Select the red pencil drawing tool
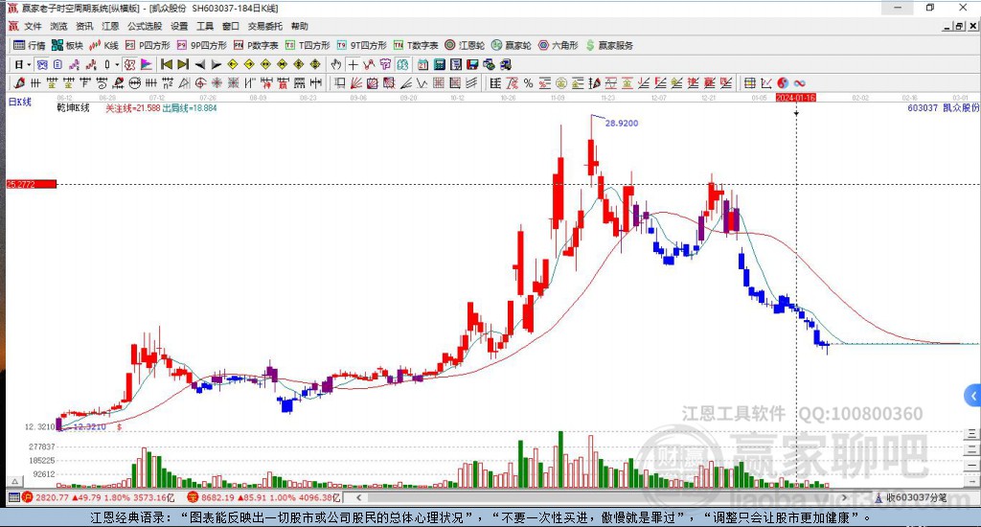 19,82
